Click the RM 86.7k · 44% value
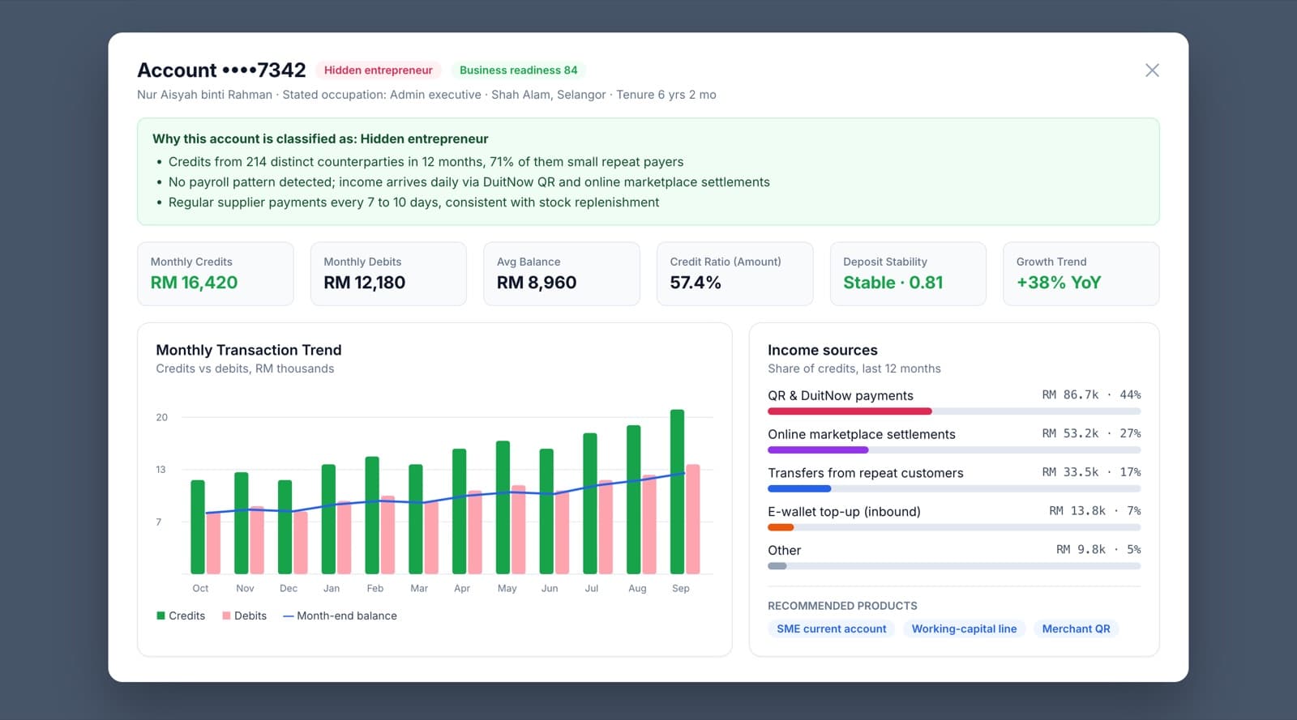This screenshot has height=720, width=1297. point(1091,395)
